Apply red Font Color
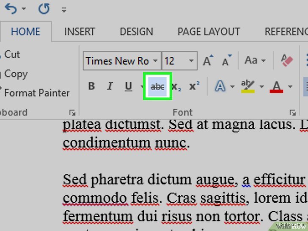 click(276, 86)
